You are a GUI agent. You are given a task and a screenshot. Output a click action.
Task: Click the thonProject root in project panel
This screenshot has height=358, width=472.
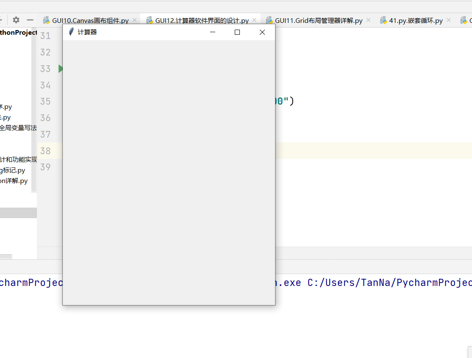(18, 33)
